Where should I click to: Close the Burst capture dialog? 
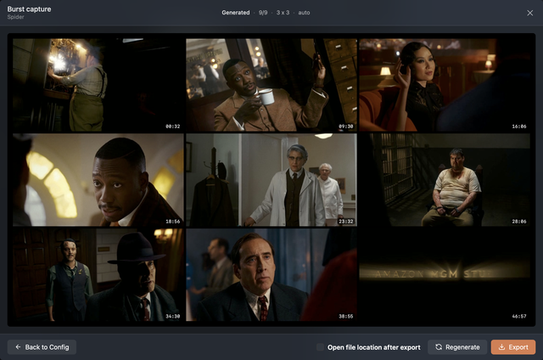point(529,13)
